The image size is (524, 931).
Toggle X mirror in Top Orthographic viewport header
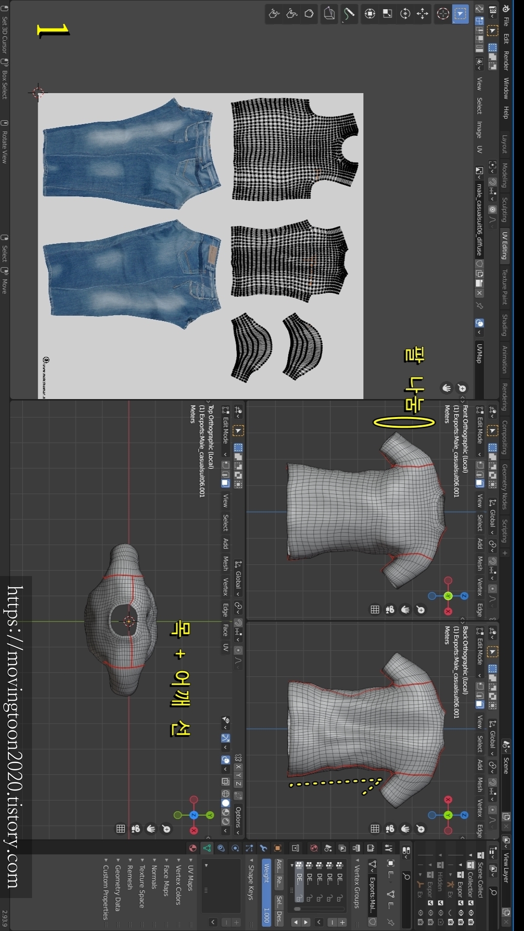point(238,767)
